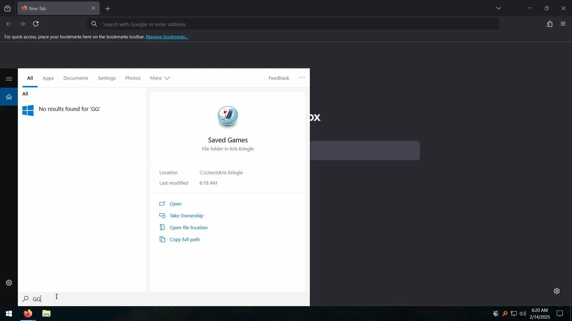Click the reload page button
The height and width of the screenshot is (321, 572).
point(36,24)
